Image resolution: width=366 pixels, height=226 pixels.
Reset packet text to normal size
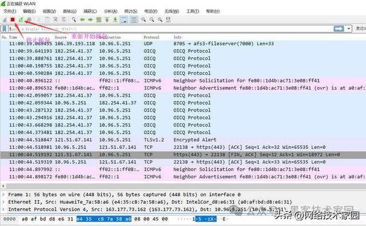point(160,20)
